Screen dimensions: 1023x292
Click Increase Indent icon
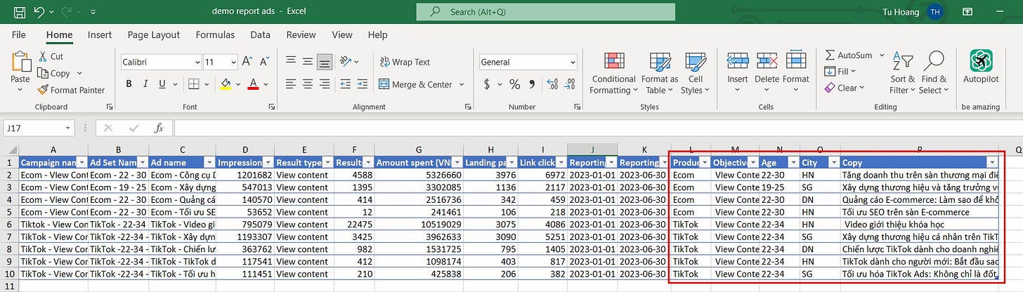364,84
